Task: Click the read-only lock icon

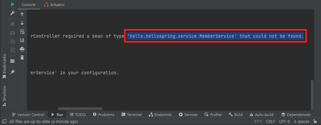Action: (315, 122)
